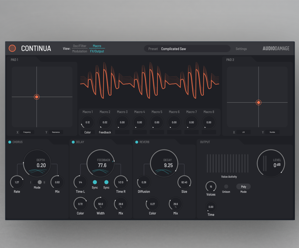This screenshot has width=299, height=248.
Task: Click the Delay Feedback knob
Action: 101,163
